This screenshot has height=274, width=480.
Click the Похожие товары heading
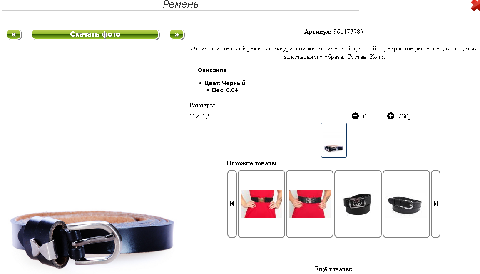(x=251, y=163)
